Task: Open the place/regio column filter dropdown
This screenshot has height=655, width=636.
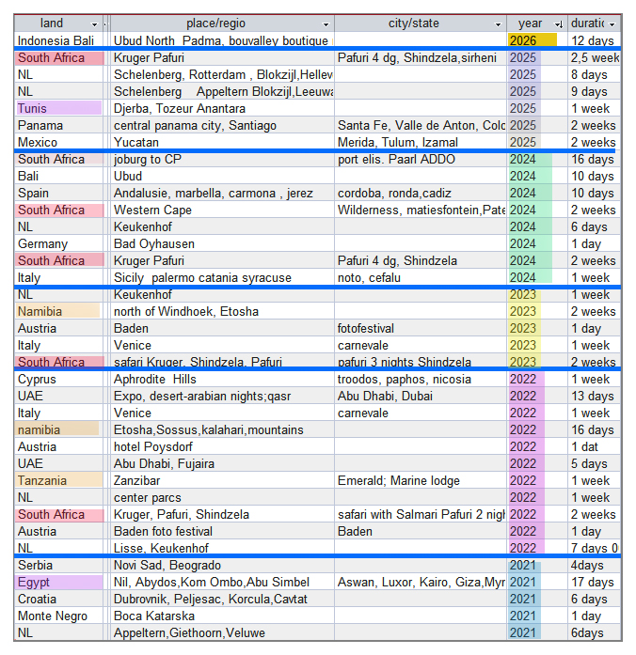Action: point(326,23)
